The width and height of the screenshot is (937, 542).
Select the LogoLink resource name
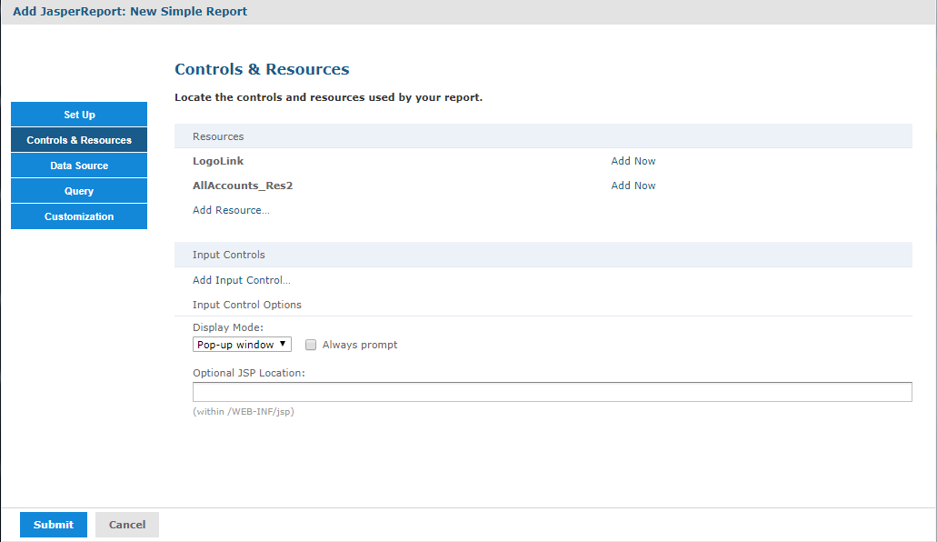point(218,161)
